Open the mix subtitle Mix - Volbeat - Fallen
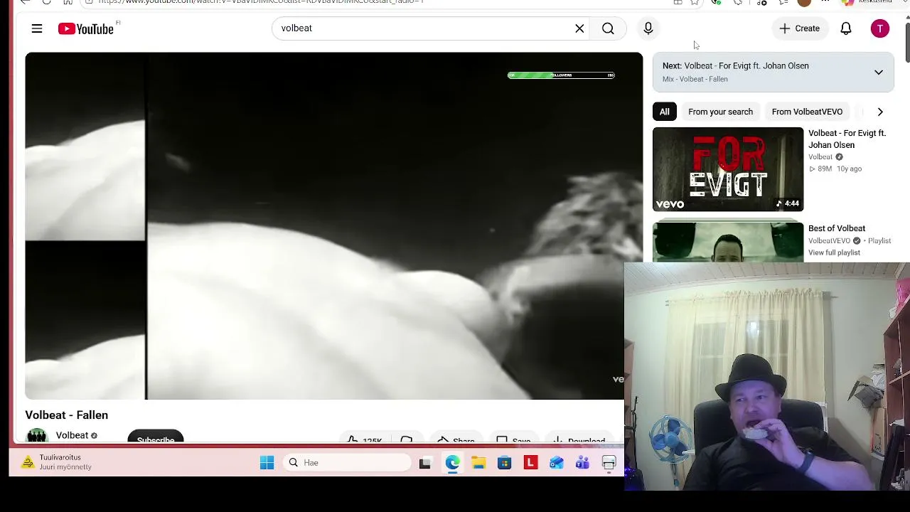This screenshot has width=910, height=512. pyautogui.click(x=695, y=79)
